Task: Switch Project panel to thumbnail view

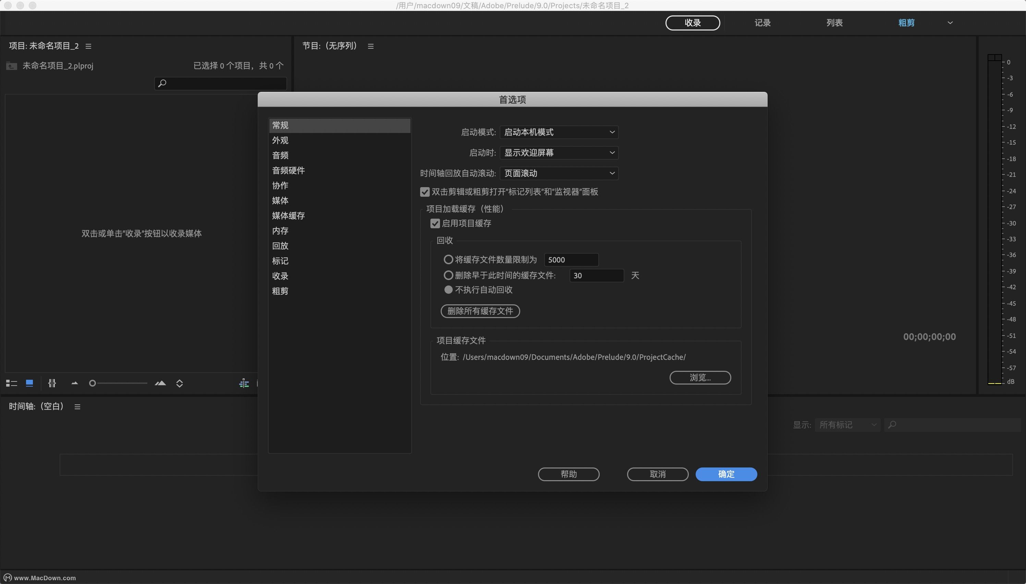Action: coord(29,383)
